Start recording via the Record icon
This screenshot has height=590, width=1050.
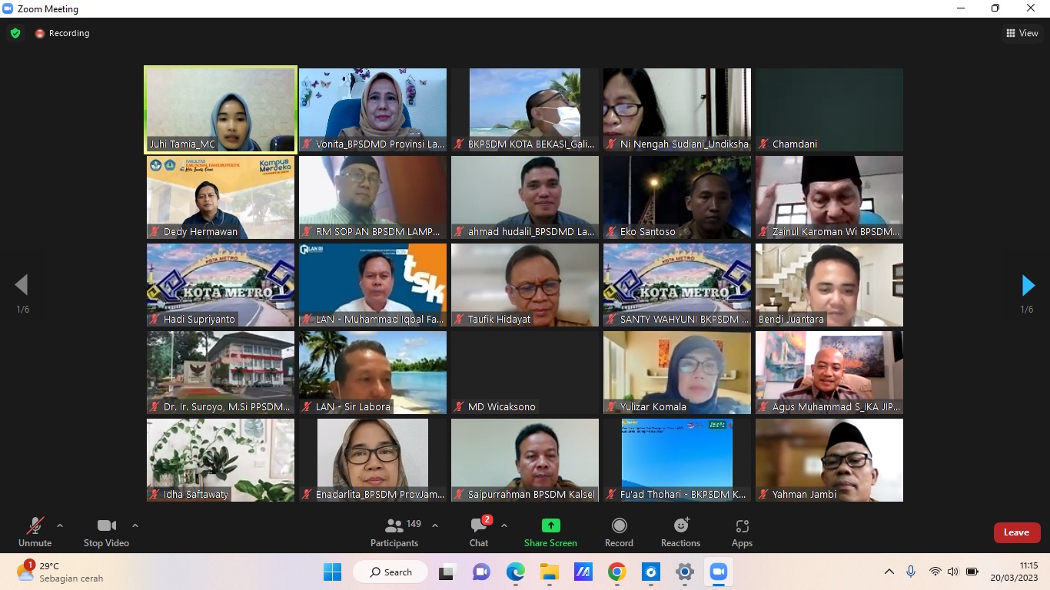(x=619, y=525)
